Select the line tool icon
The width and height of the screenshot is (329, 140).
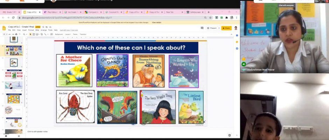click(45, 34)
